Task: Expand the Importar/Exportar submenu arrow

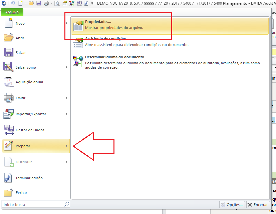Action: click(x=67, y=114)
